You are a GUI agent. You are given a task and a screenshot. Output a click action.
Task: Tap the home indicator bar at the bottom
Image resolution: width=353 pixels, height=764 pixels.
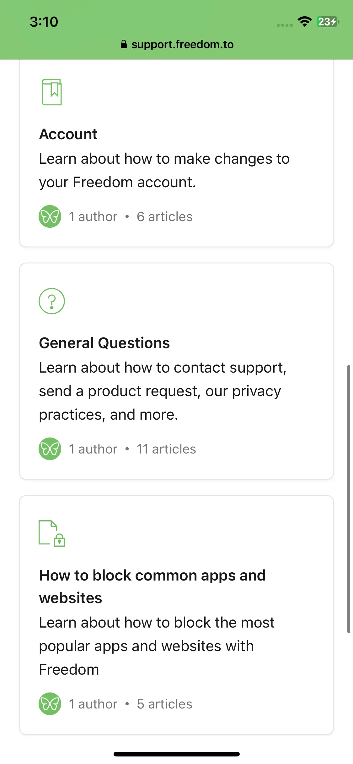point(177,754)
